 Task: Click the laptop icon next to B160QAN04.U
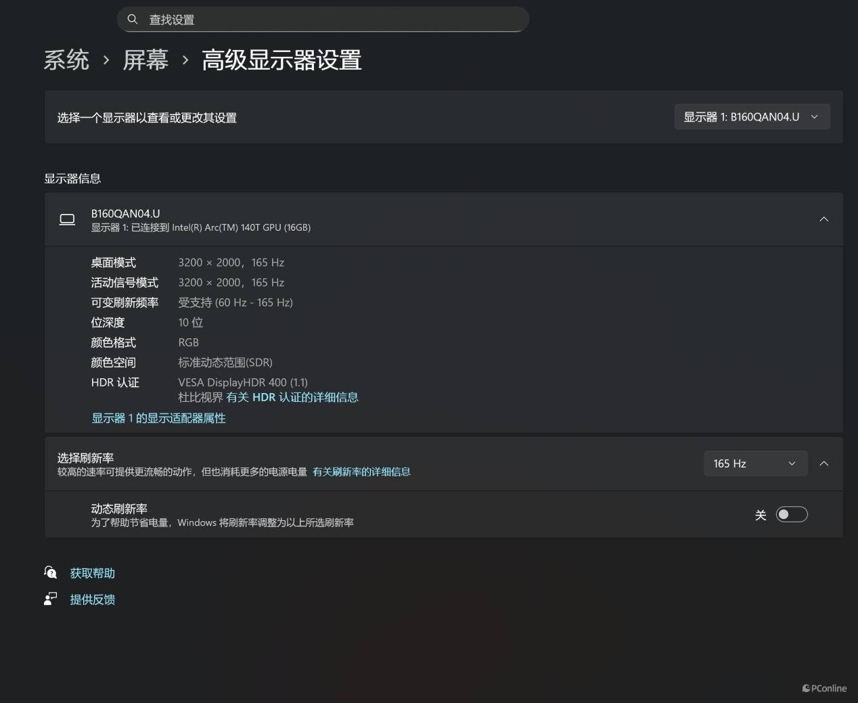click(x=67, y=219)
